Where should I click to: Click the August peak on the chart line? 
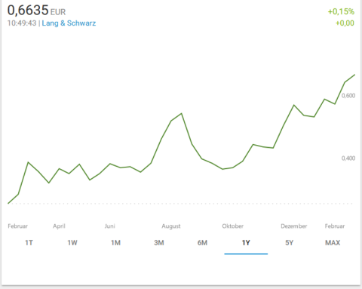click(x=182, y=113)
